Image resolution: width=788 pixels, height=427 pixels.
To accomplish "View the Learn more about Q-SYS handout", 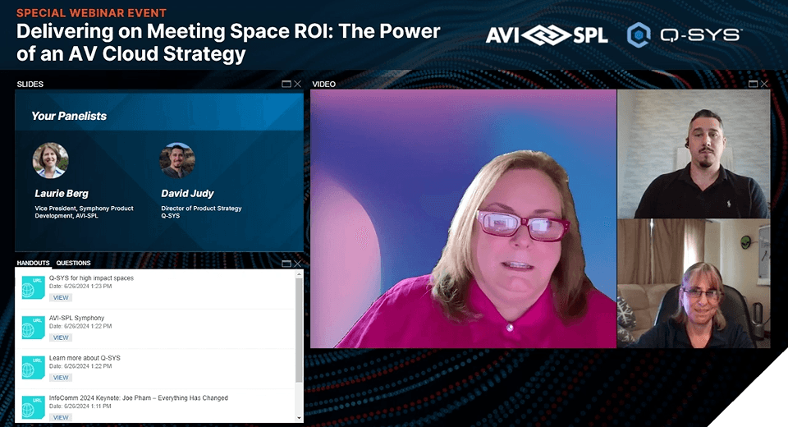I will pyautogui.click(x=61, y=378).
